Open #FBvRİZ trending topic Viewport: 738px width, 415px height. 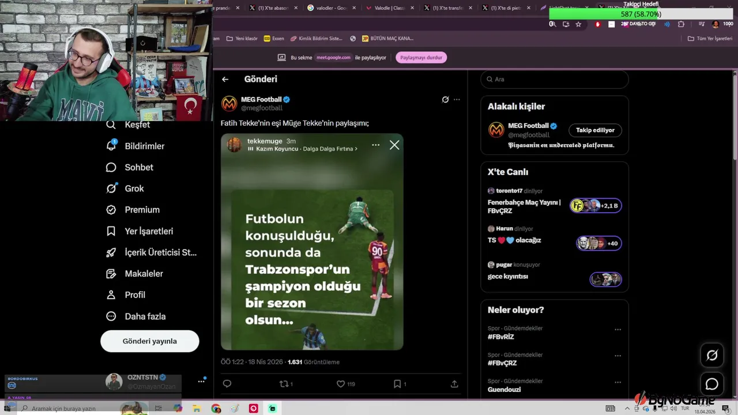[501, 337]
